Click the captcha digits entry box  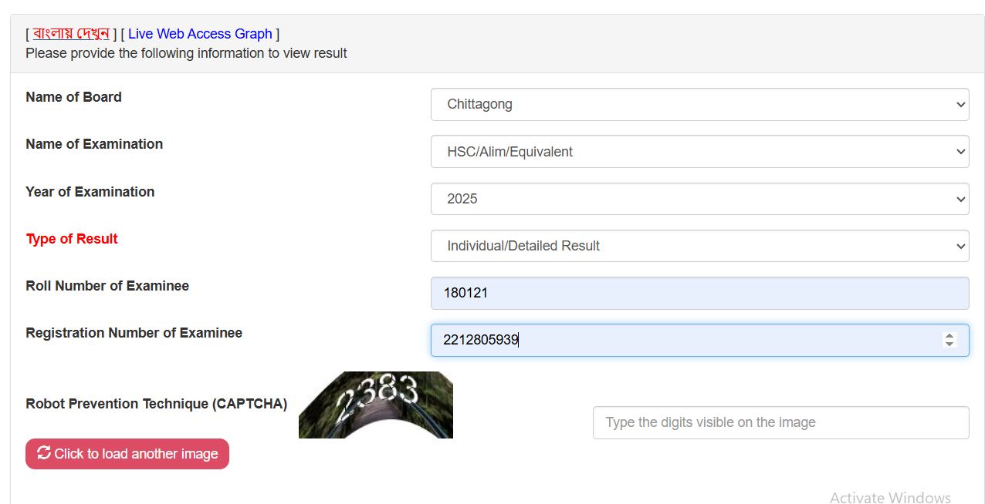(x=780, y=422)
